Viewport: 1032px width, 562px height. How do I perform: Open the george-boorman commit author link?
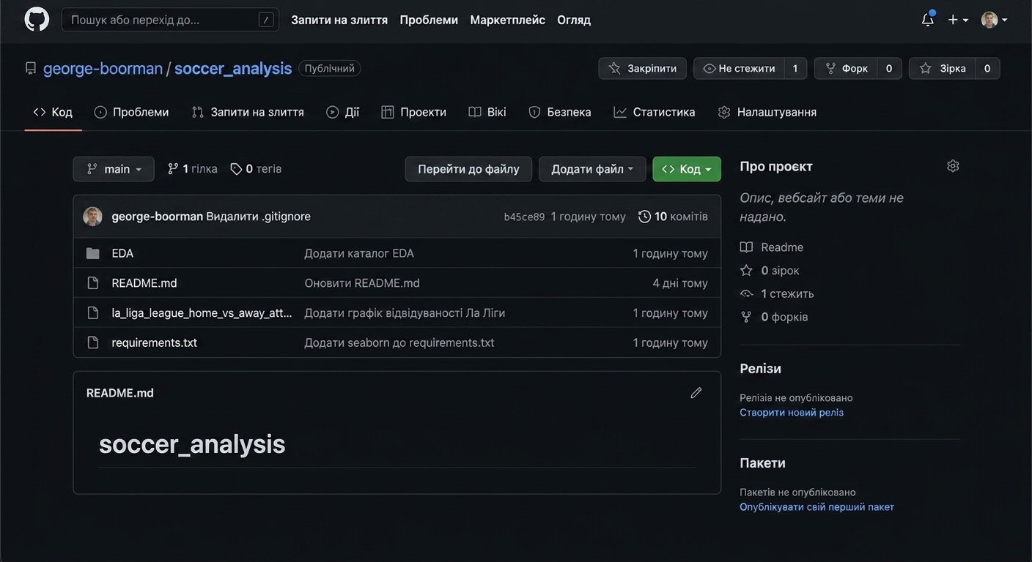pyautogui.click(x=157, y=217)
